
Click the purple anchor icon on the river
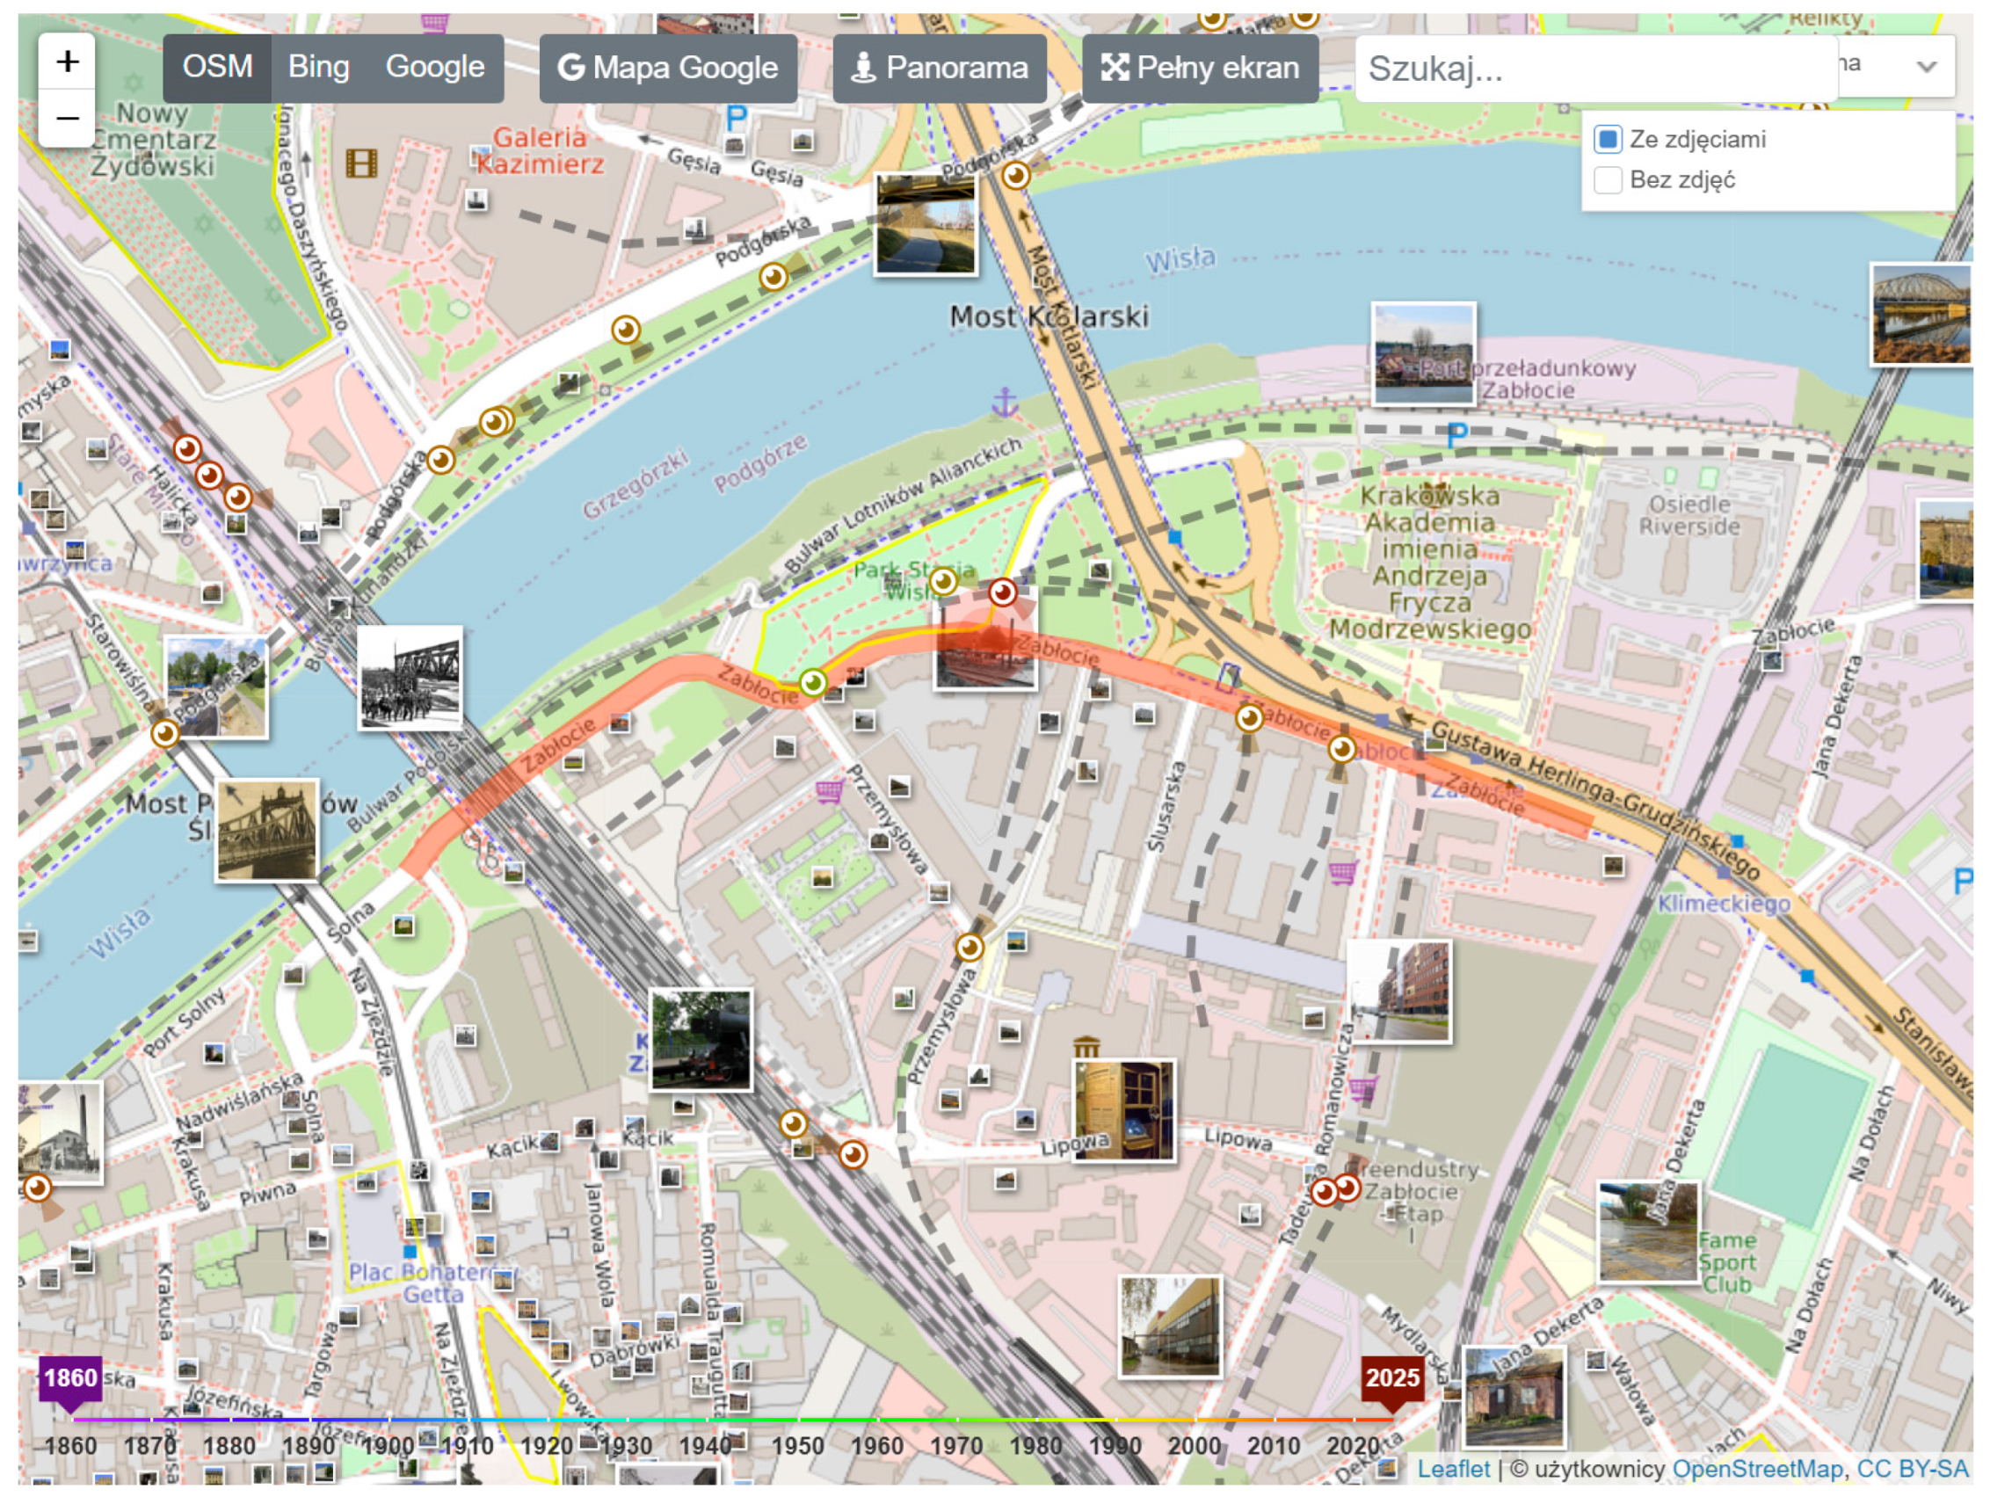click(x=1004, y=402)
